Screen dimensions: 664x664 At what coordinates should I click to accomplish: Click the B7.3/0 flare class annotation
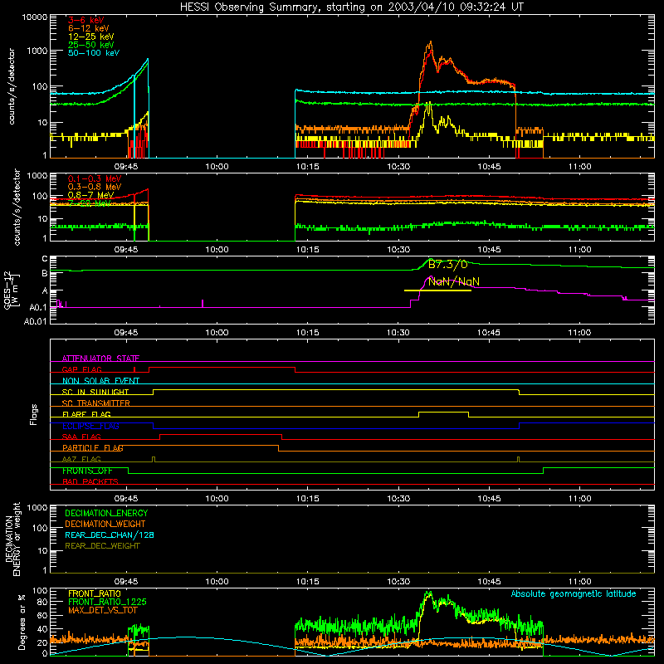coord(447,265)
